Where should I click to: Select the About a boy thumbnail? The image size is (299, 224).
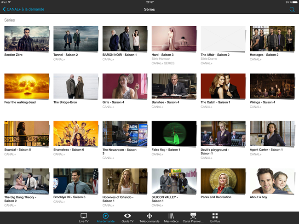272,181
